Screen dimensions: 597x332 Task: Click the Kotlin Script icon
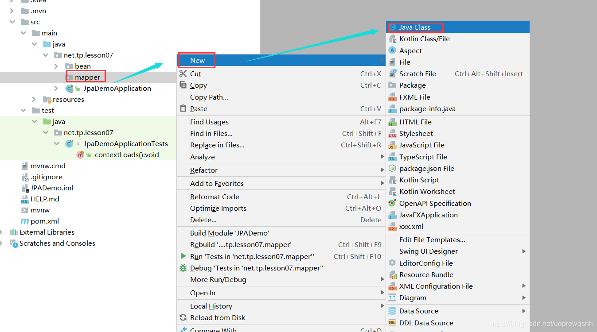coord(392,180)
